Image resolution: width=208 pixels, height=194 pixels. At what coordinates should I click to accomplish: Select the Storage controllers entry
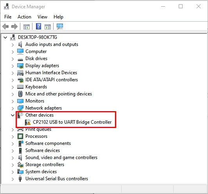[x=45, y=165]
